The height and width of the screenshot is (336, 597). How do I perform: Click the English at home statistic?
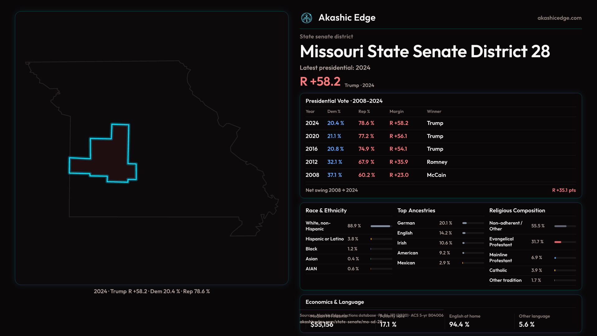coord(465,320)
